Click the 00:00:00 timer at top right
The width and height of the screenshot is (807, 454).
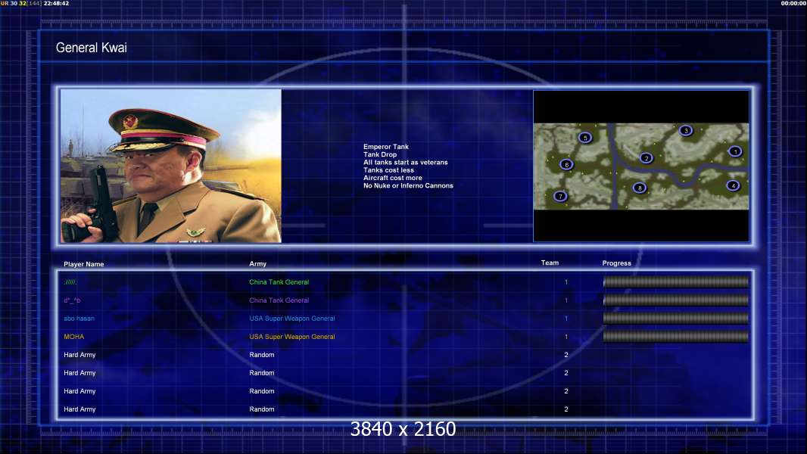click(793, 3)
